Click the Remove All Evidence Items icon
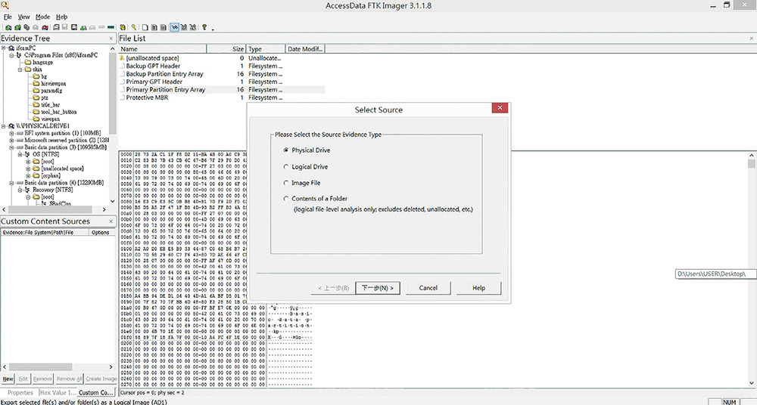This screenshot has width=757, height=405. pos(45,27)
